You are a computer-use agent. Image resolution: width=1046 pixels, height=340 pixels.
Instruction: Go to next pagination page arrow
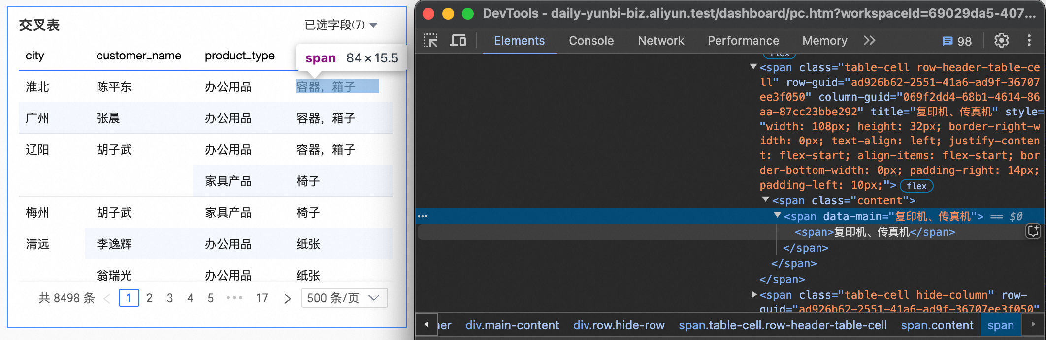point(288,298)
